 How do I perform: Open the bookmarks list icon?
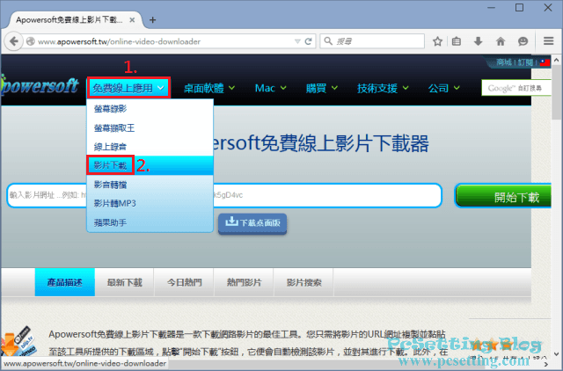click(457, 41)
